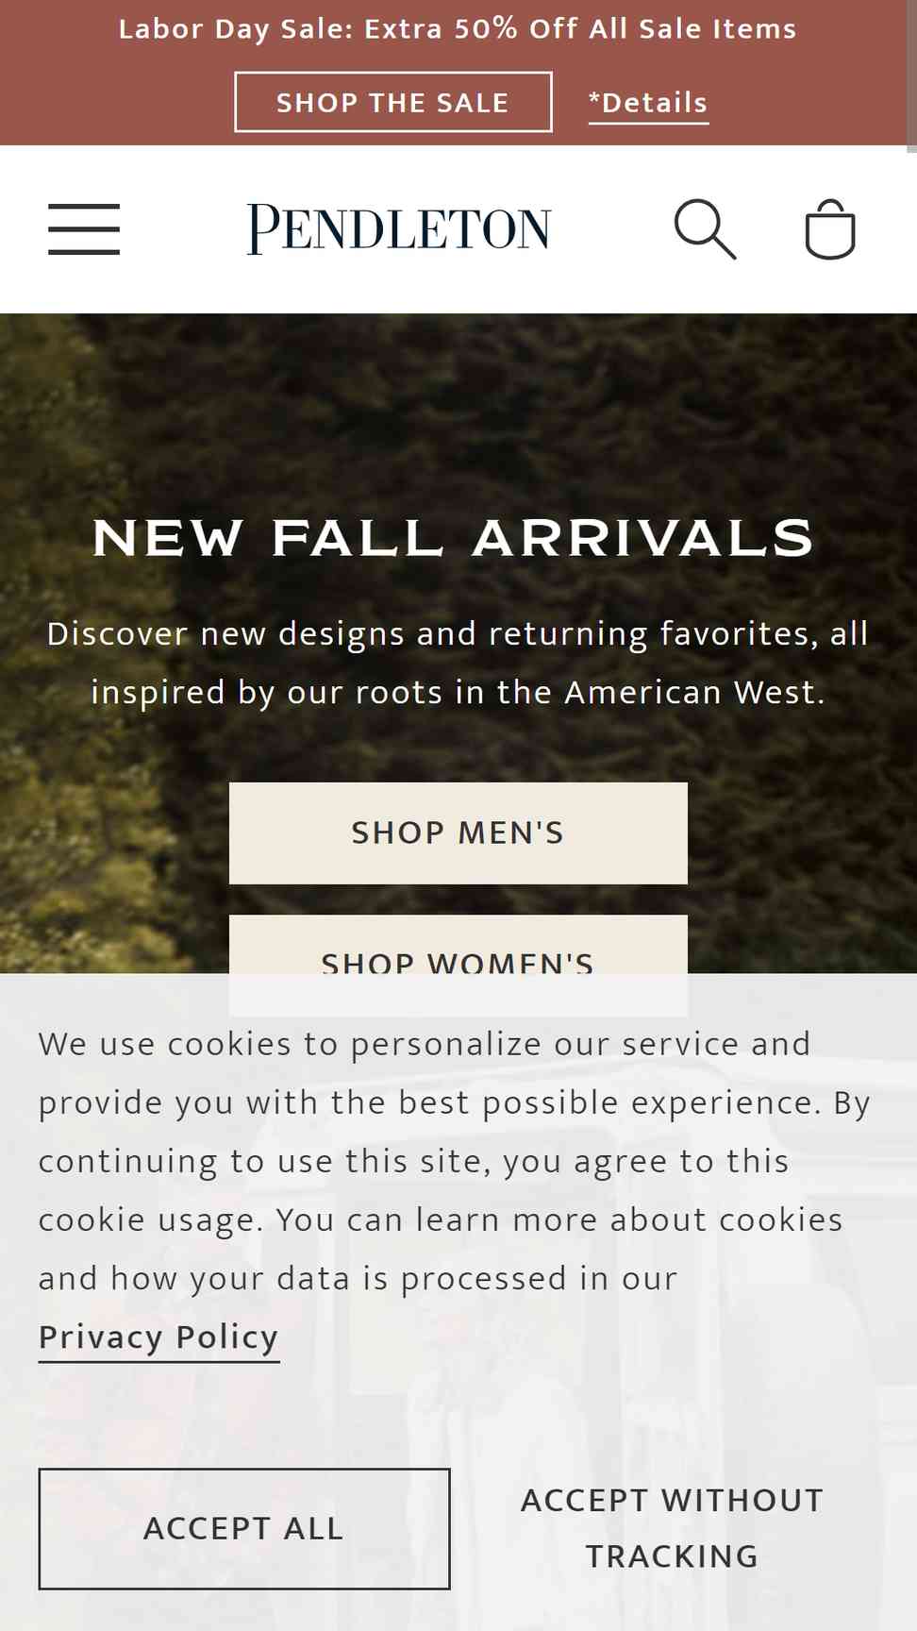Click the page scrollbar thumb
Image resolution: width=917 pixels, height=1631 pixels.
[x=911, y=76]
